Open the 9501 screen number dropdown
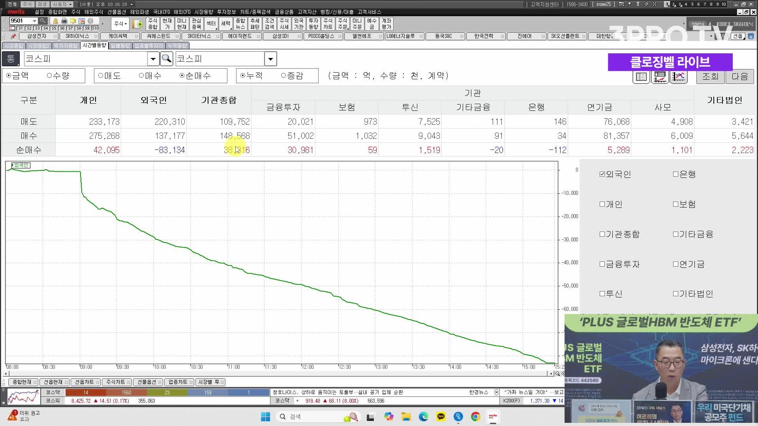 35,21
